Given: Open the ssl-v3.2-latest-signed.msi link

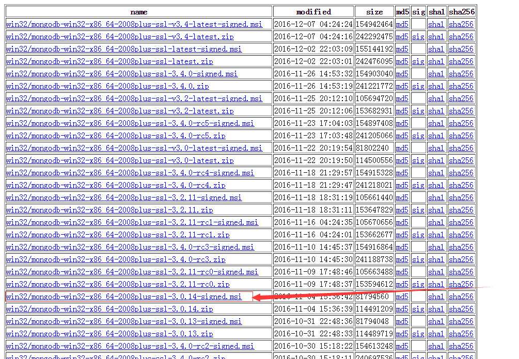Looking at the screenshot, I should point(134,99).
